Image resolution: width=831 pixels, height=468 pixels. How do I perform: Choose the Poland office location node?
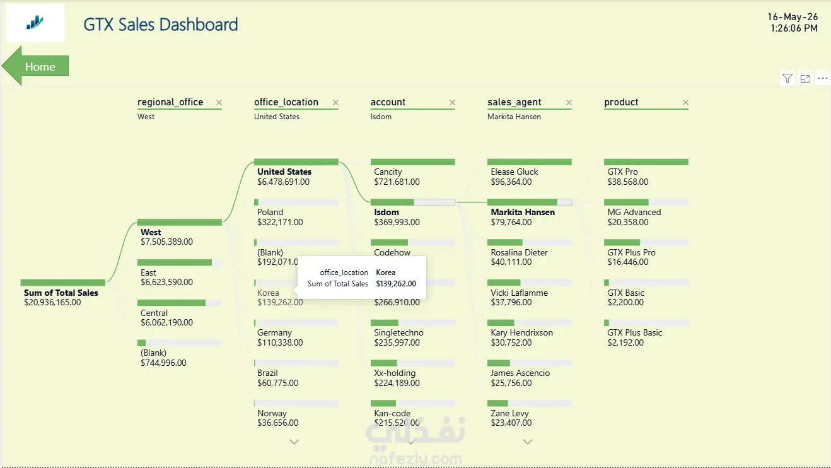(296, 213)
